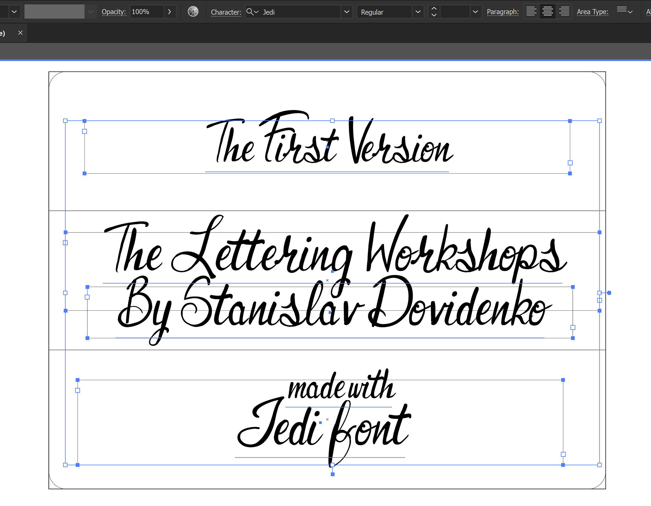651x506 pixels.
Task: Close the open document tab
Action: pyautogui.click(x=20, y=33)
